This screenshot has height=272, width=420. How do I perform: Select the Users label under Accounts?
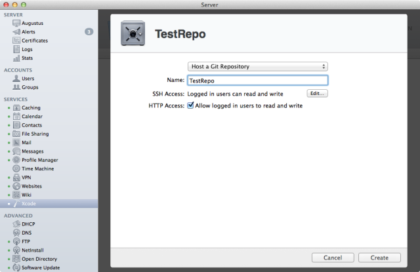tap(28, 79)
